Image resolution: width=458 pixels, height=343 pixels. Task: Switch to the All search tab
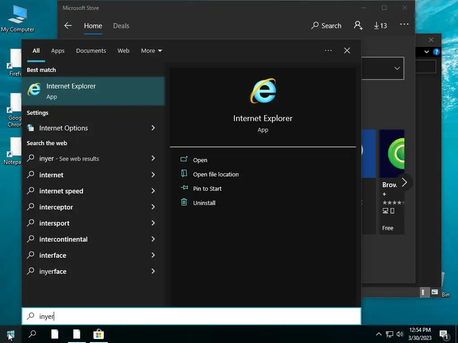point(36,51)
